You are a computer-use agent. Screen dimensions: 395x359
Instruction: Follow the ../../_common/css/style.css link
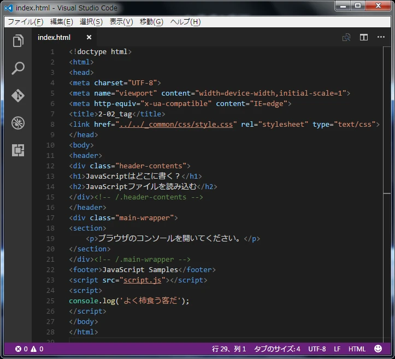pos(176,125)
